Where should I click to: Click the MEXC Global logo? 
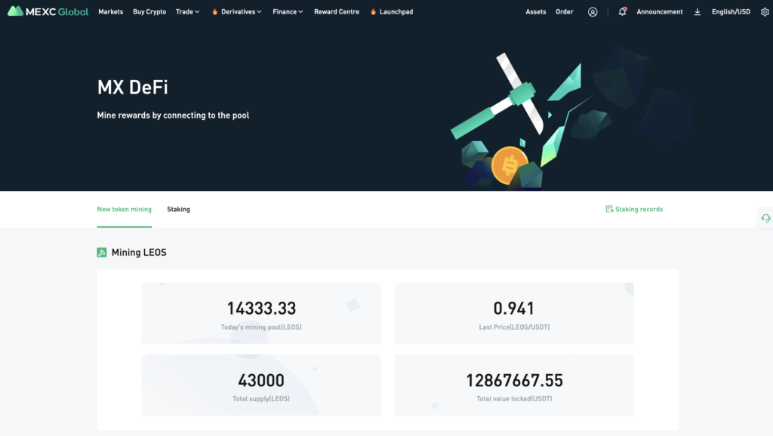[48, 12]
